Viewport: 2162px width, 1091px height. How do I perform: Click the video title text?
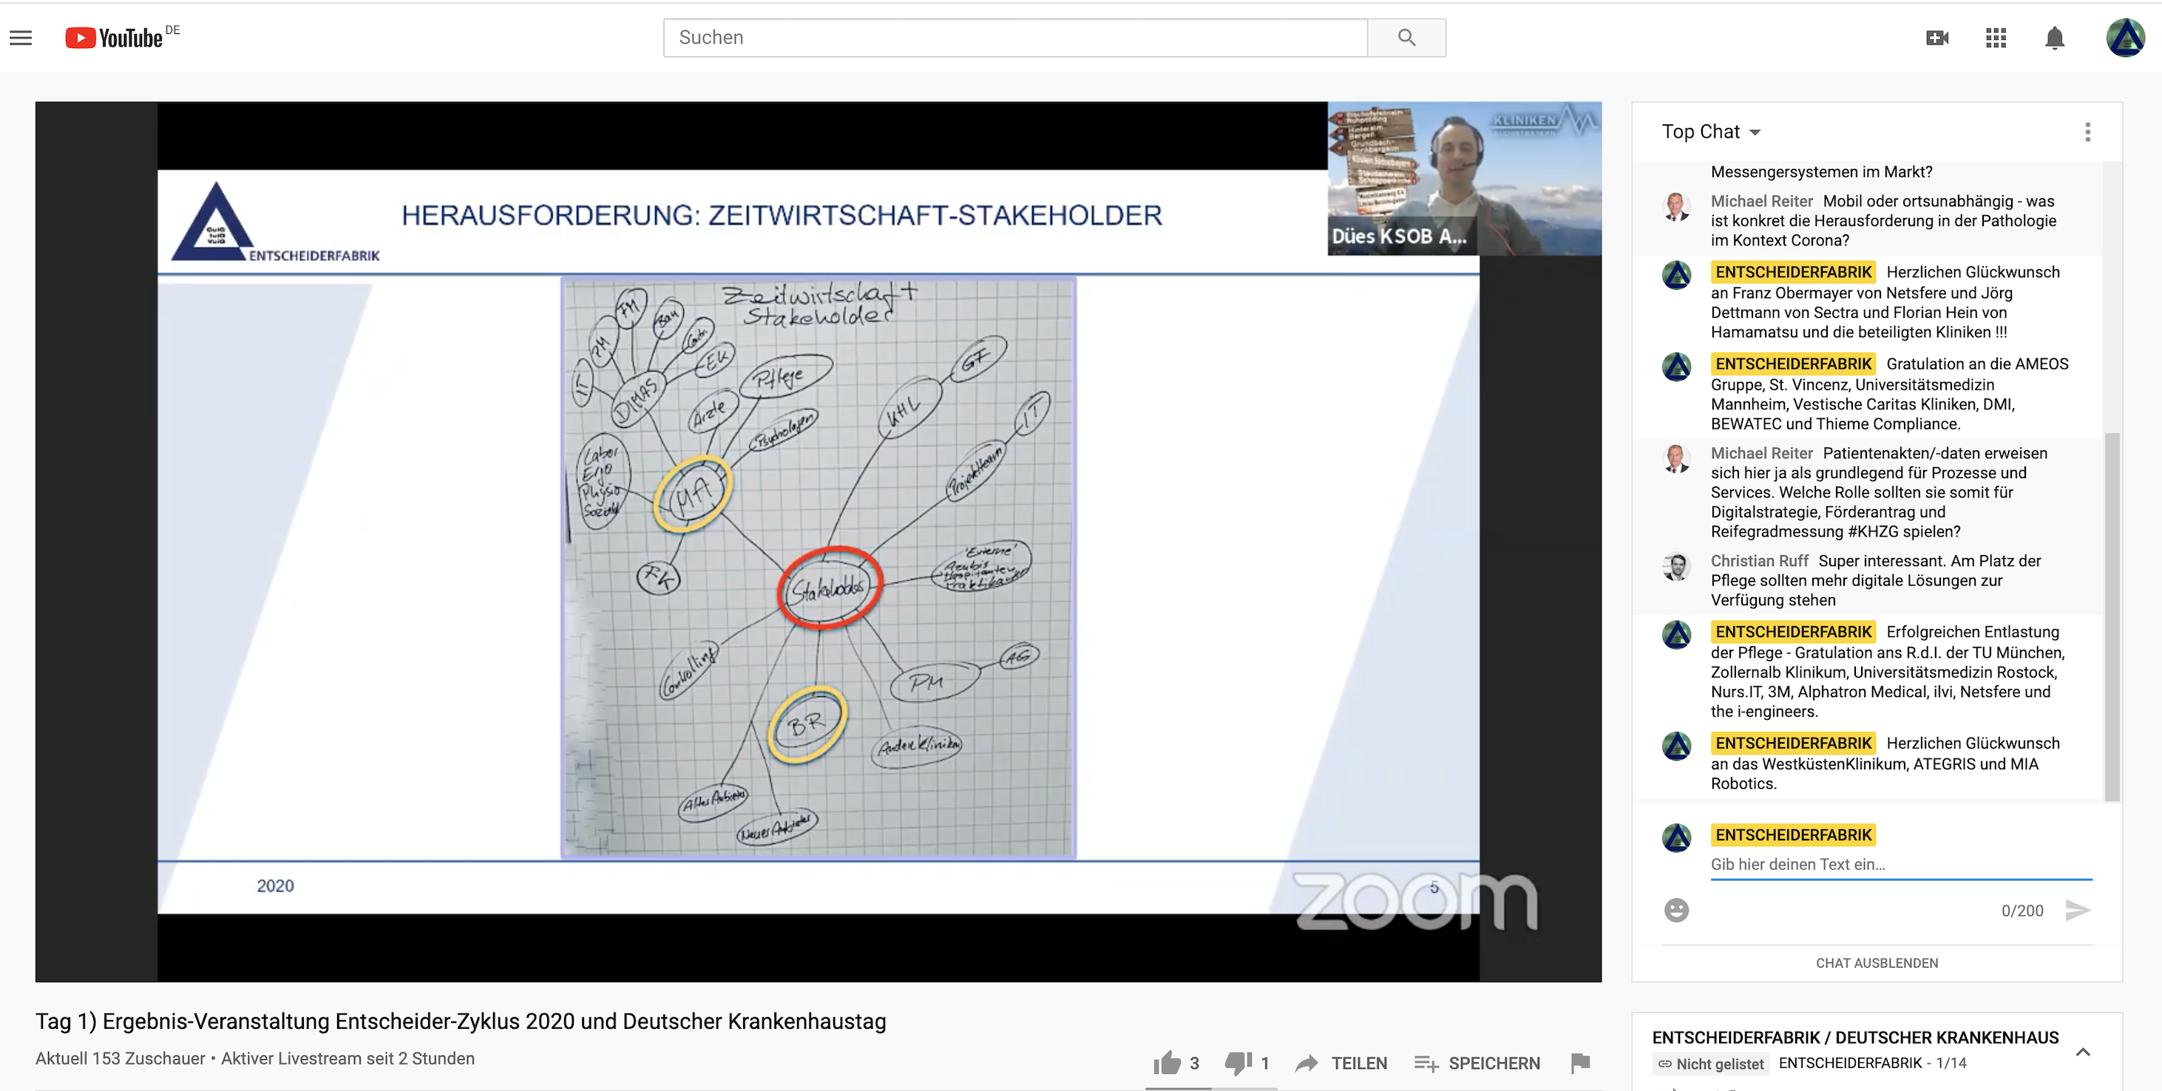pyautogui.click(x=461, y=1022)
